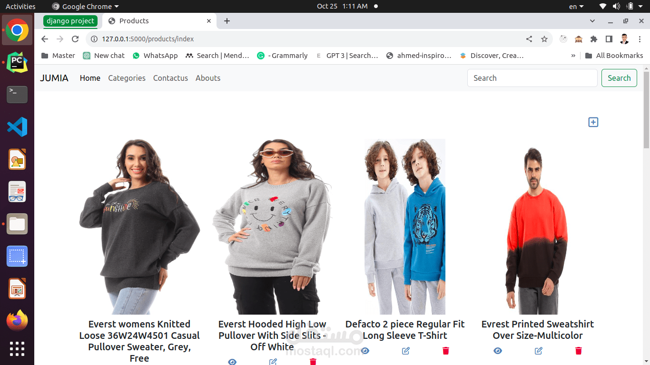650x365 pixels.
Task: Open Files manager from dock
Action: [17, 224]
